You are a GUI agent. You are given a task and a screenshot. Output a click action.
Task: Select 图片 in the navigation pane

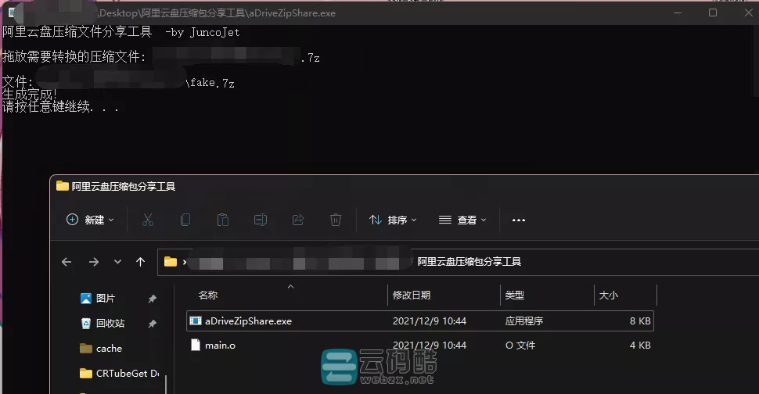click(x=106, y=299)
